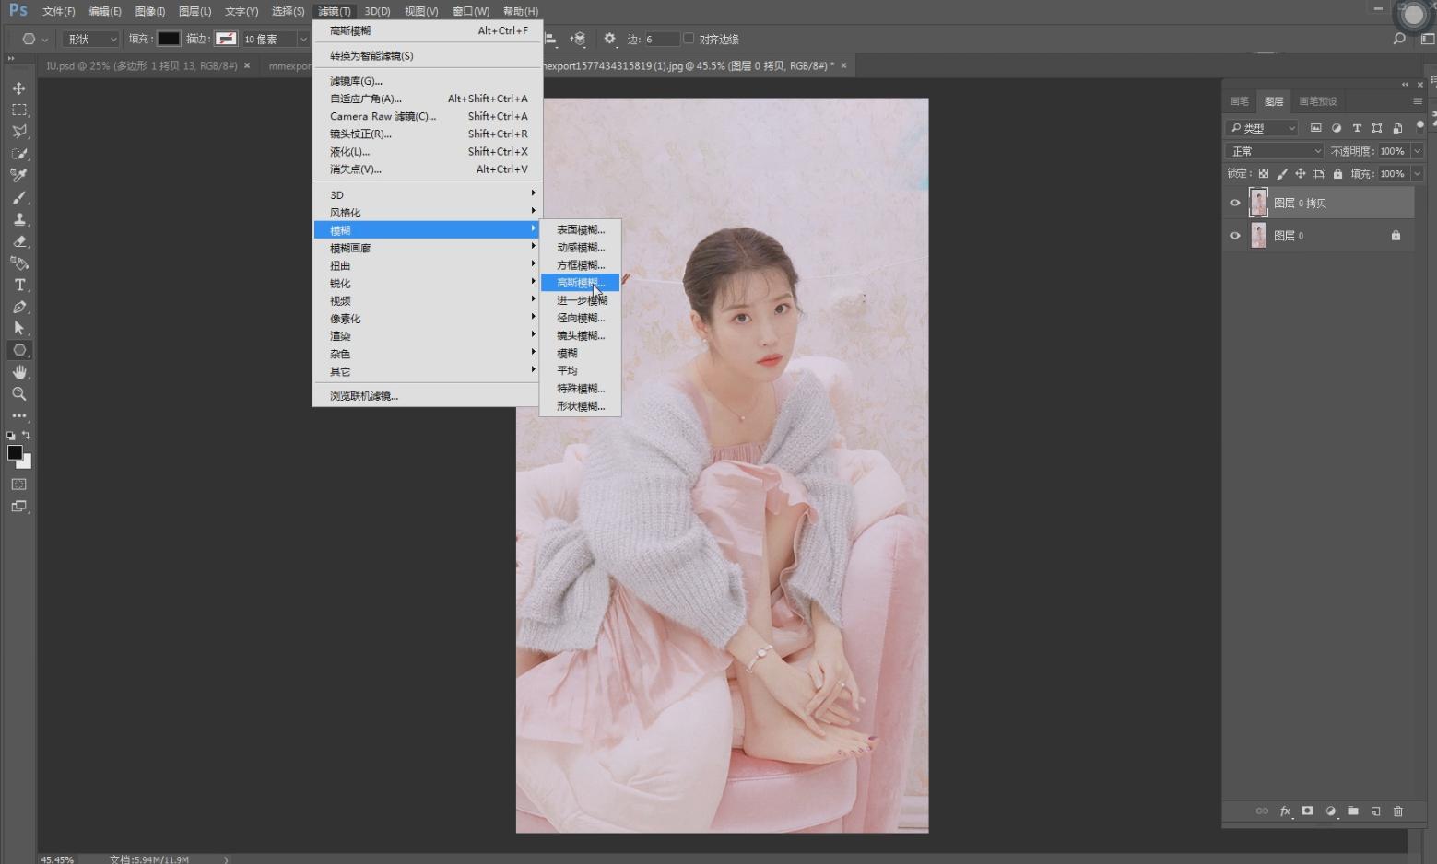Select the Move tool
Viewport: 1437px width, 864px height.
click(x=18, y=88)
